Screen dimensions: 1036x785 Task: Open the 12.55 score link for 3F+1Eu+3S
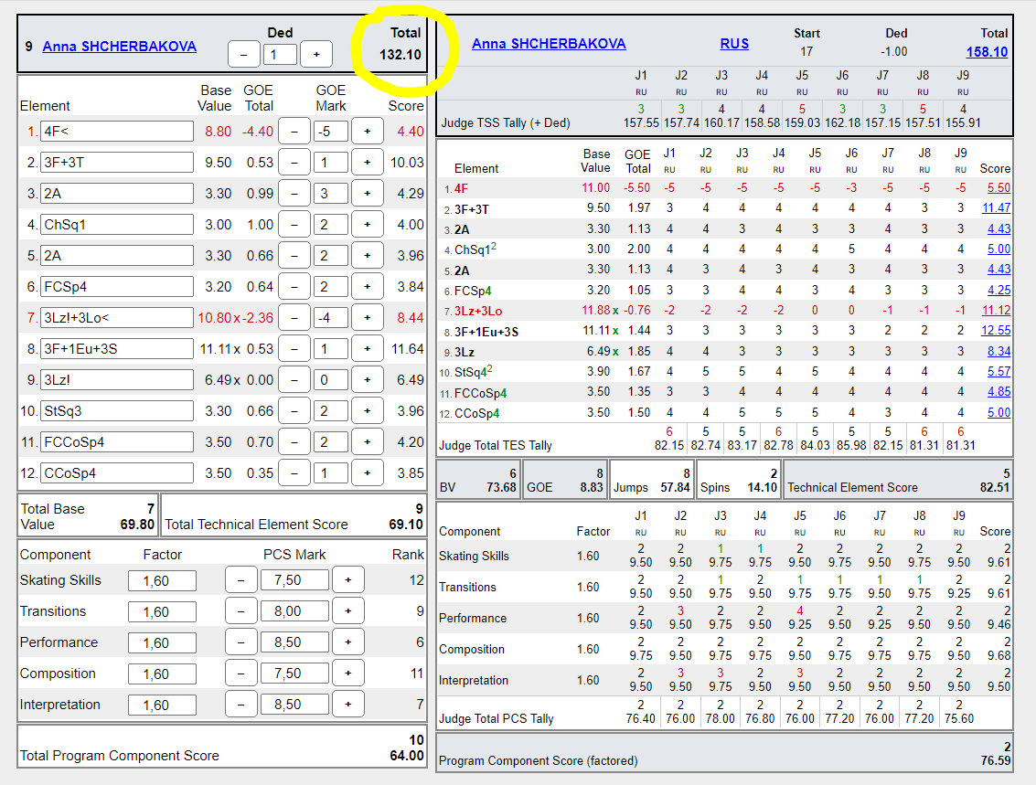996,330
